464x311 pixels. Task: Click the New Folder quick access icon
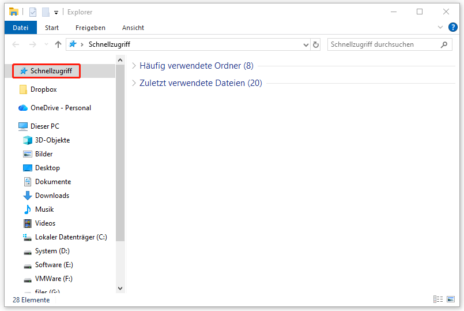46,12
